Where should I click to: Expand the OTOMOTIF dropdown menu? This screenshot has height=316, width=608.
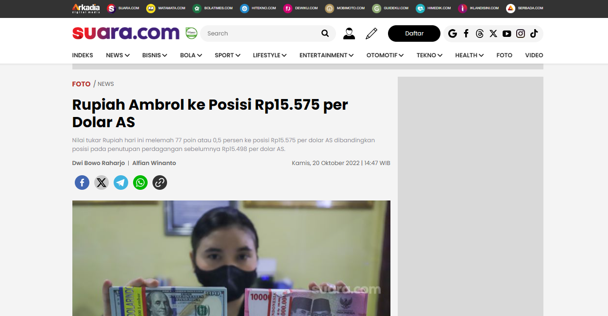tap(385, 55)
